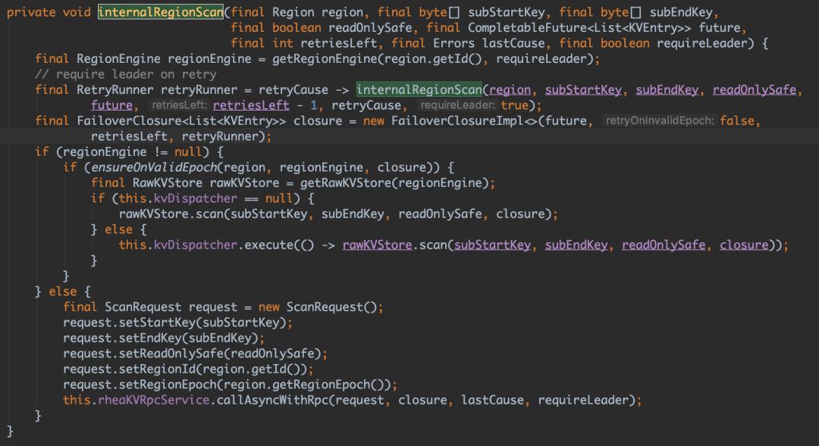Click 'lastCause' in the callAsyncWithRpc arguments
This screenshot has height=446, width=819.
coord(492,401)
